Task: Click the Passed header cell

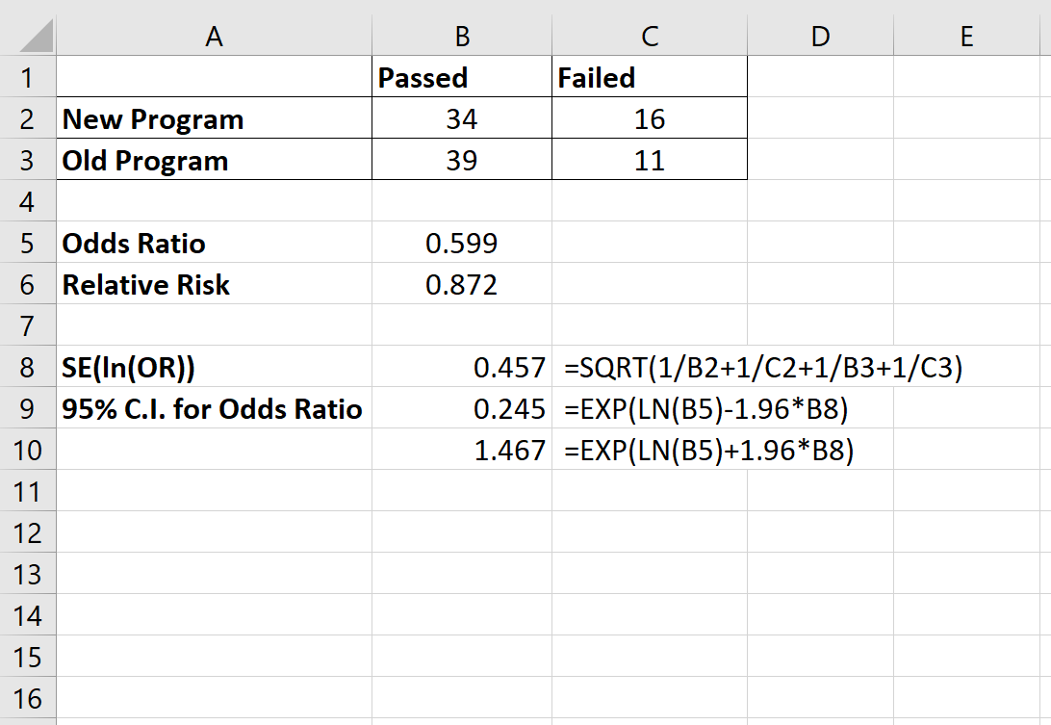Action: click(462, 77)
